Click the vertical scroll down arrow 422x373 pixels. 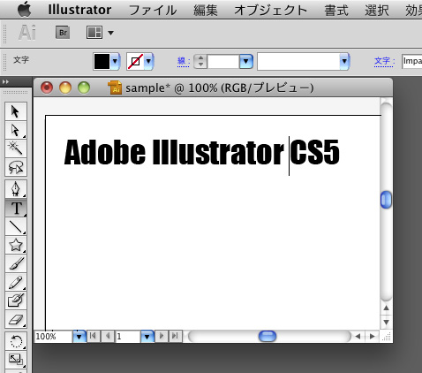coord(386,322)
